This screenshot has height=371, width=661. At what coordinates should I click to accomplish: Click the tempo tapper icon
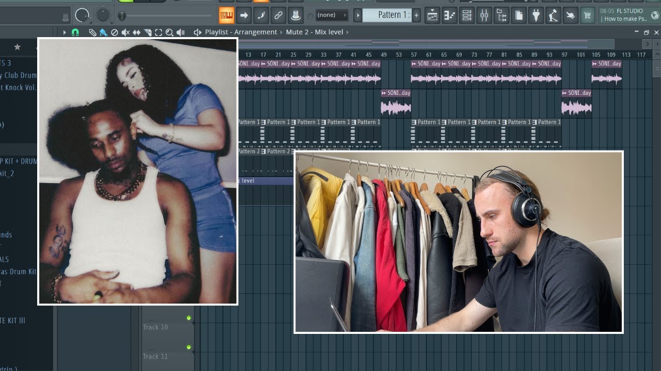(x=553, y=15)
